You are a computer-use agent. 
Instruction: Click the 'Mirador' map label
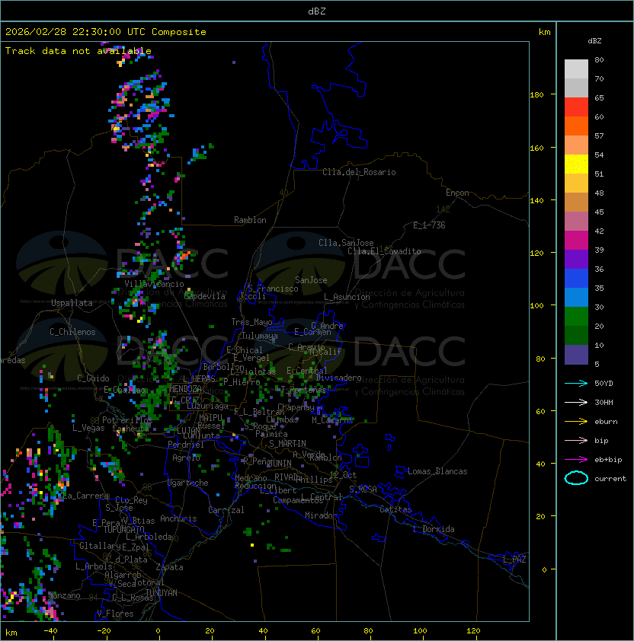[x=322, y=515]
